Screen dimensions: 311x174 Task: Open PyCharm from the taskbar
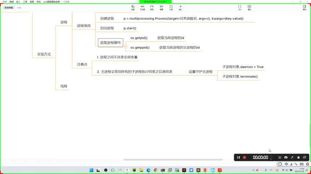(x=134, y=170)
